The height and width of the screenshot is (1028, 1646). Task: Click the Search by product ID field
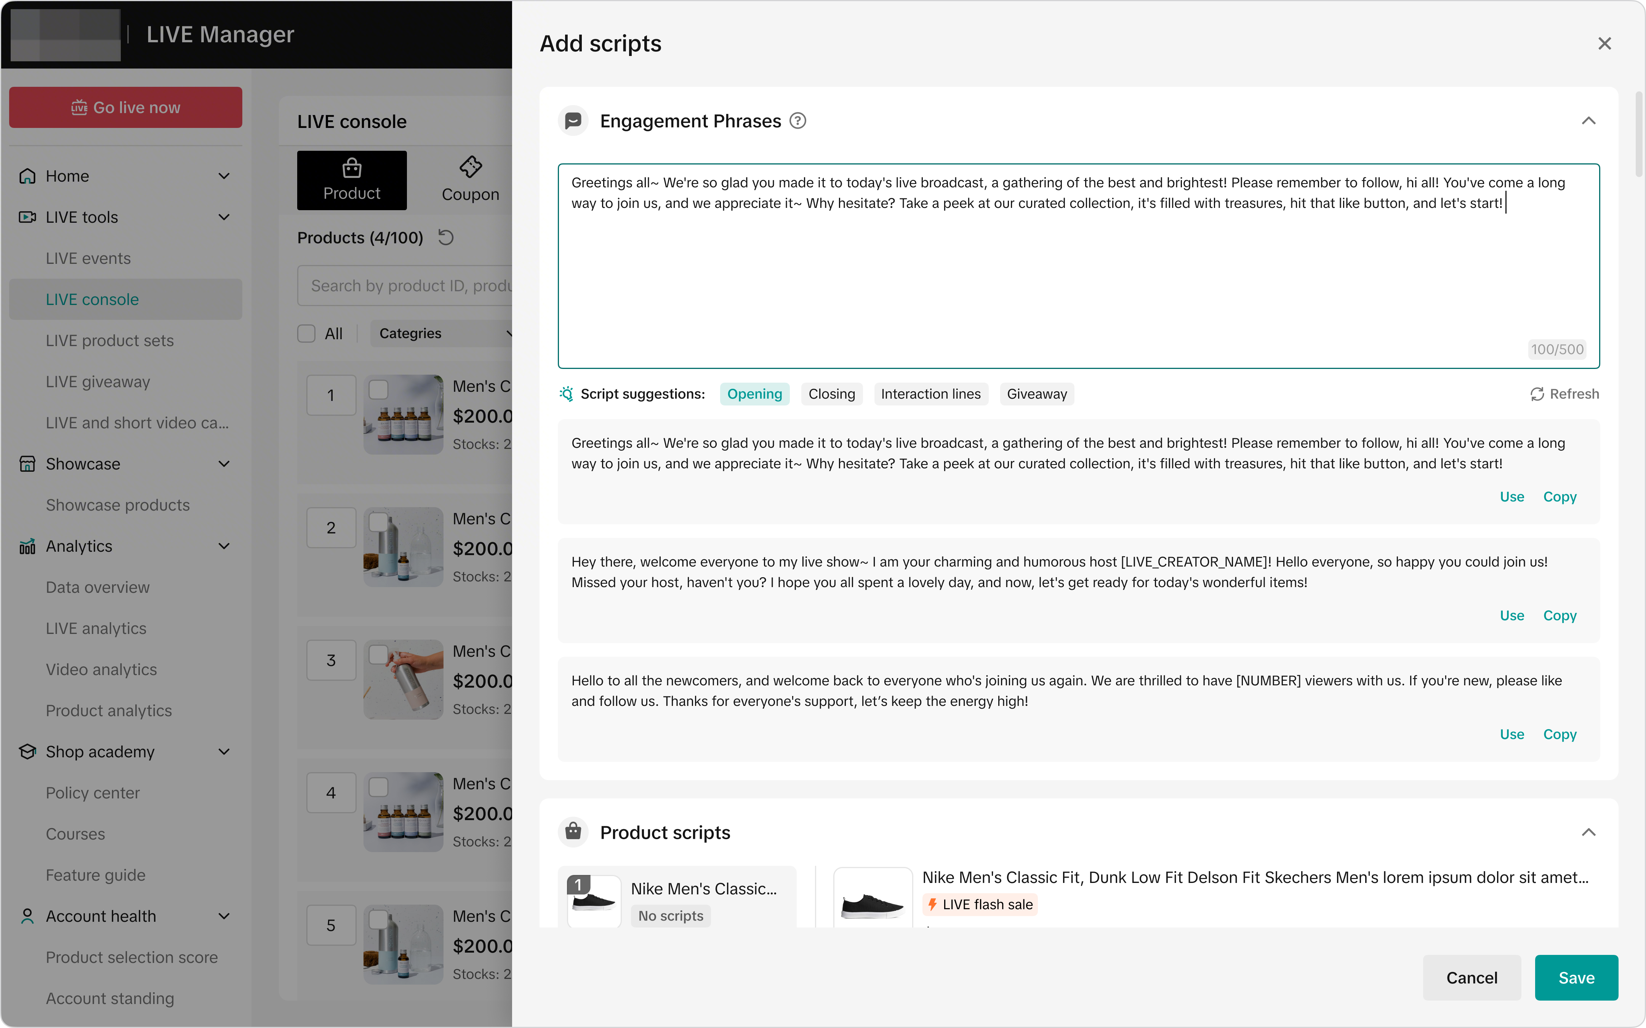(405, 286)
